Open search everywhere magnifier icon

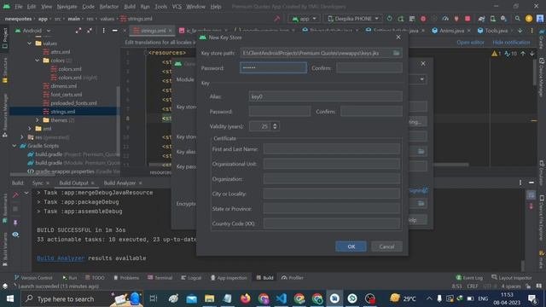518,19
